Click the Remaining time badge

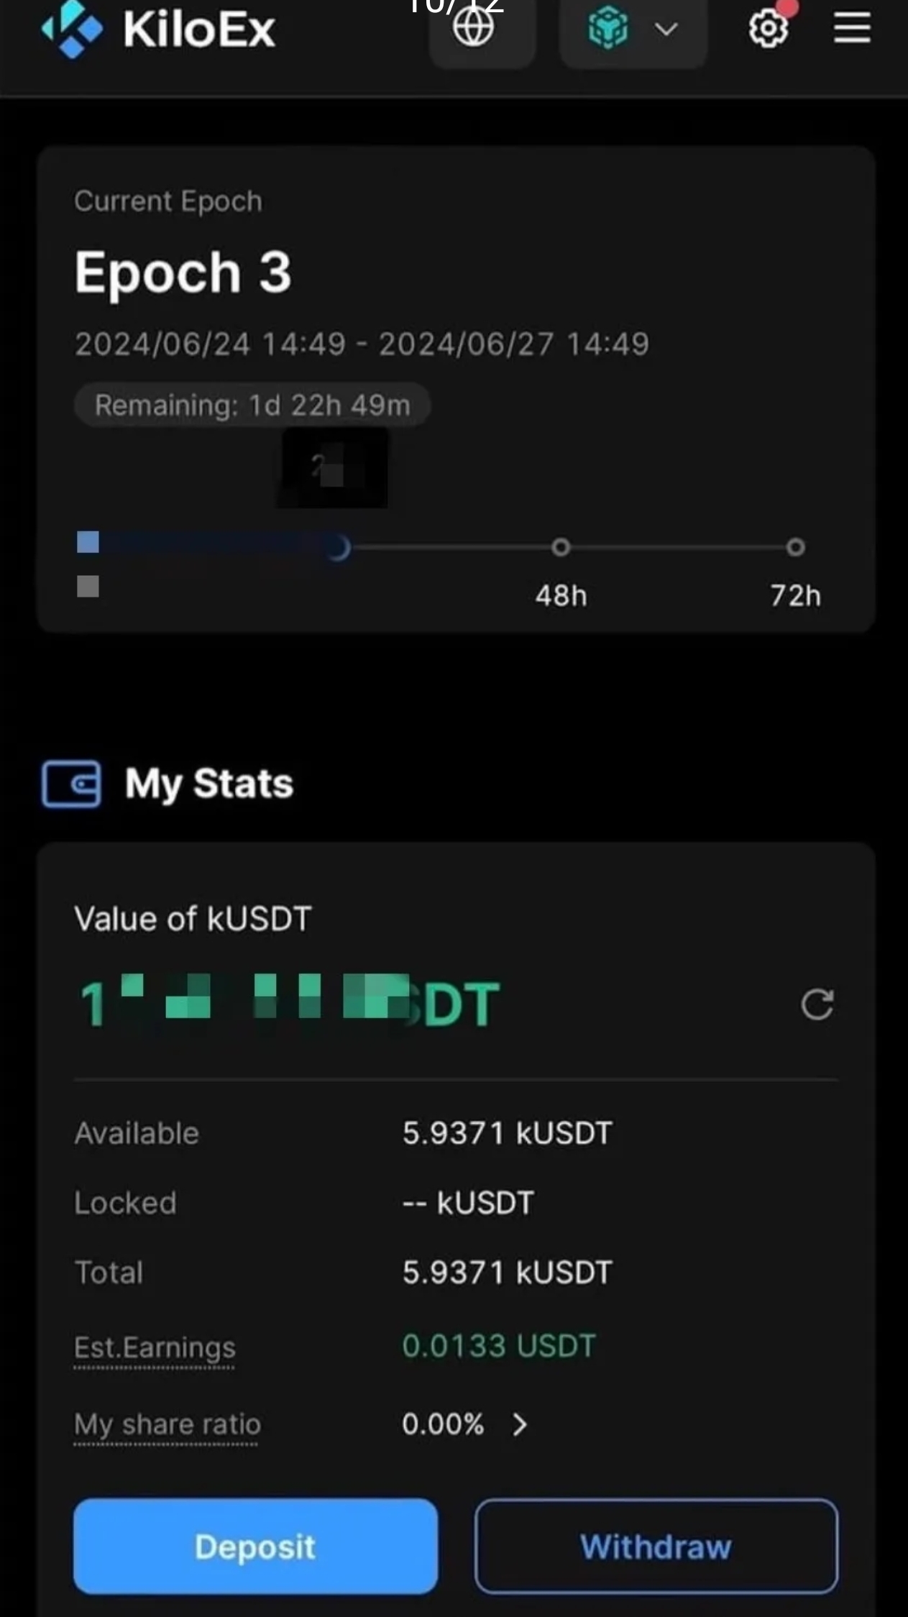(x=252, y=405)
